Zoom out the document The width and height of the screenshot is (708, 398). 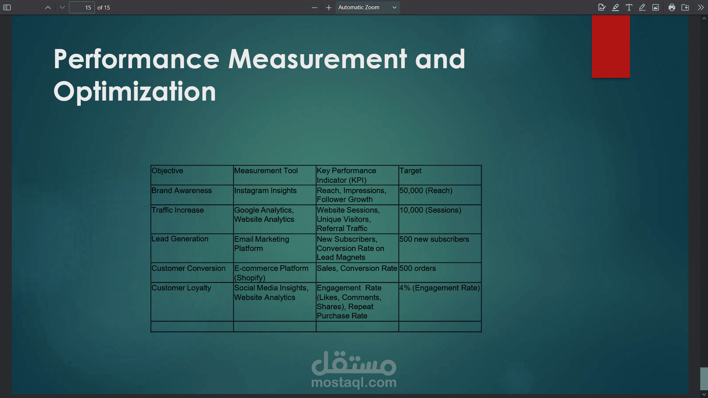[x=314, y=7]
